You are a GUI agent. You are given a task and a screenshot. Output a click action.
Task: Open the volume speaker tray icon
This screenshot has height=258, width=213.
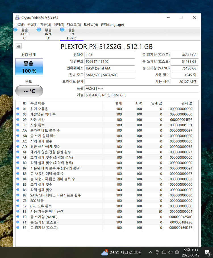pos(170,252)
